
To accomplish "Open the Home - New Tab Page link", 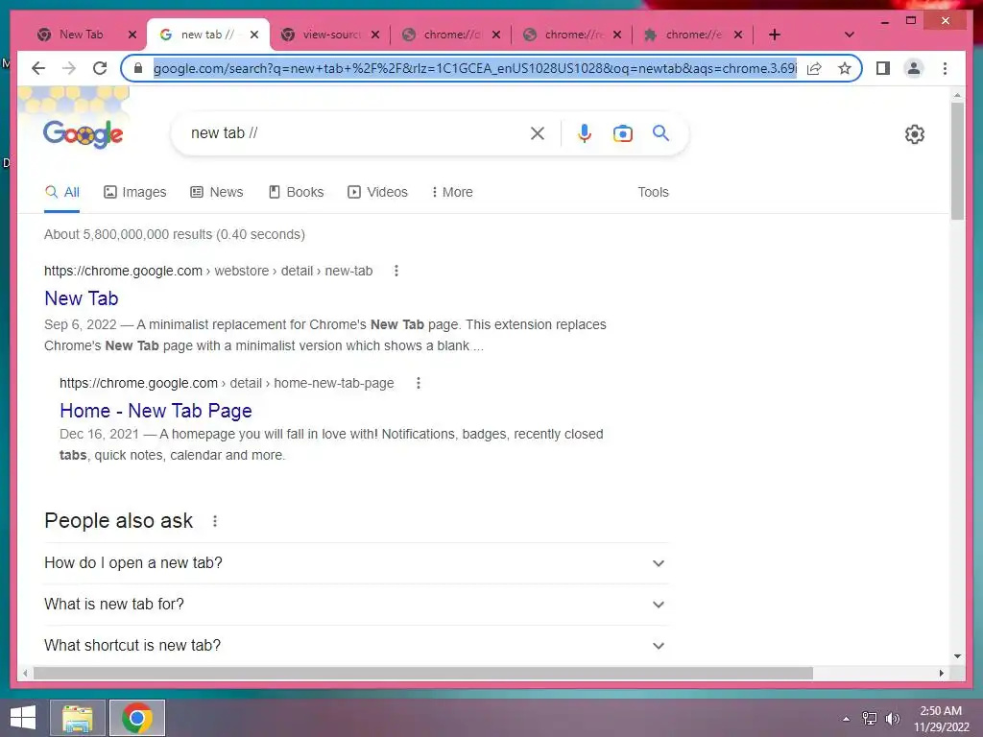I will (x=156, y=411).
